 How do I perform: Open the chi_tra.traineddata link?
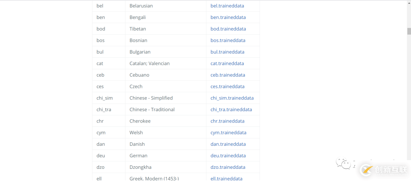(231, 110)
